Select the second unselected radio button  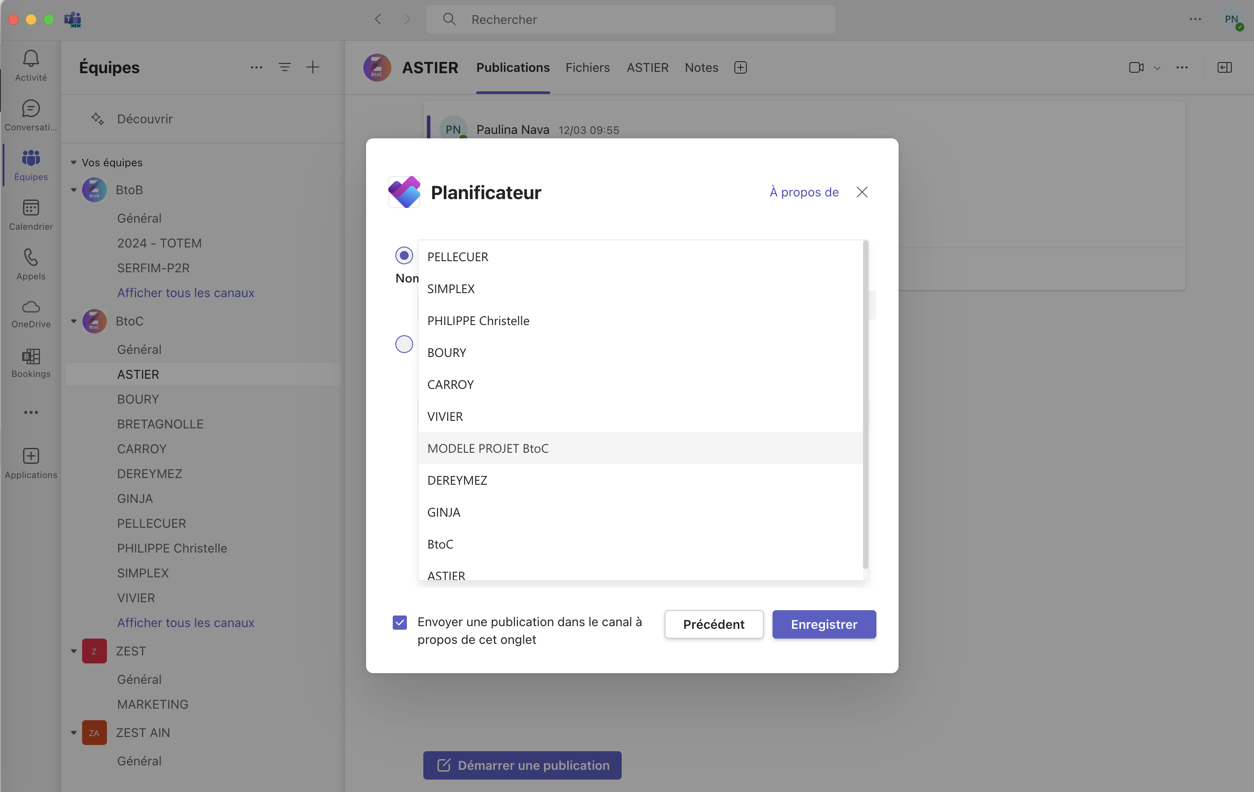(404, 344)
